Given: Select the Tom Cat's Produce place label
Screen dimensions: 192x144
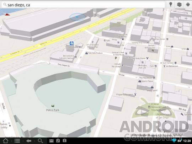Looking at the screenshot, I should point(95,53).
